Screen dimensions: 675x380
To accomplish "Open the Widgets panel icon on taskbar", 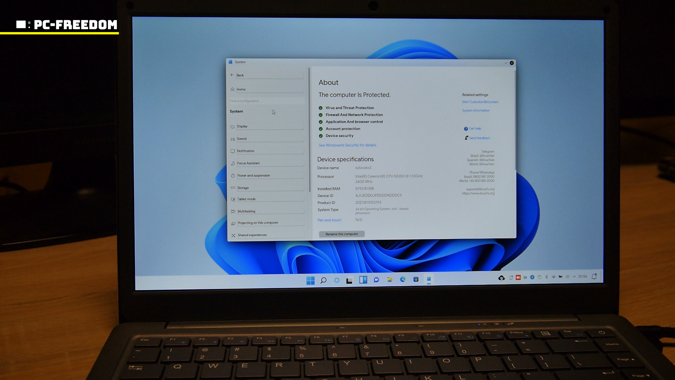I will [x=363, y=280].
